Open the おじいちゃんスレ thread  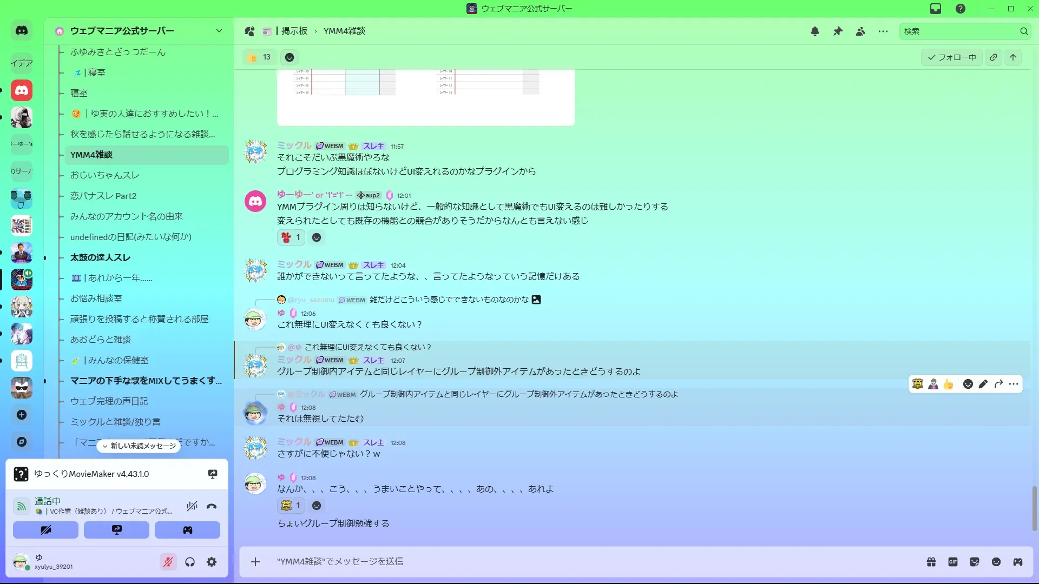tap(105, 175)
